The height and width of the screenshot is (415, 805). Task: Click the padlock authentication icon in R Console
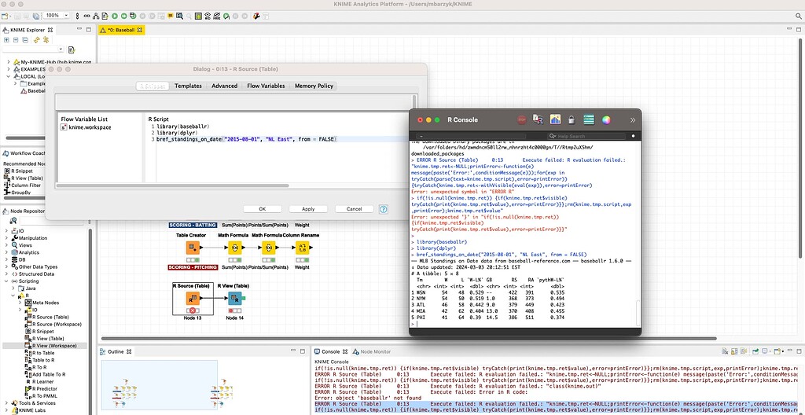coord(572,119)
